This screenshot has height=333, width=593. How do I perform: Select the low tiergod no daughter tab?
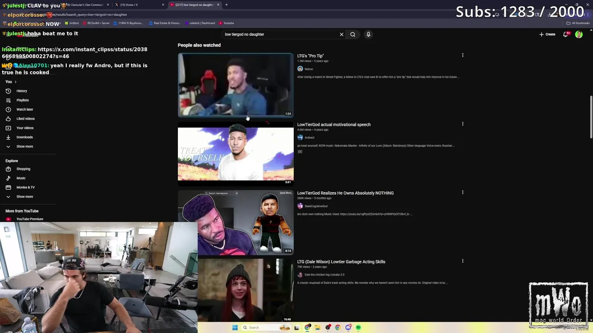click(194, 5)
